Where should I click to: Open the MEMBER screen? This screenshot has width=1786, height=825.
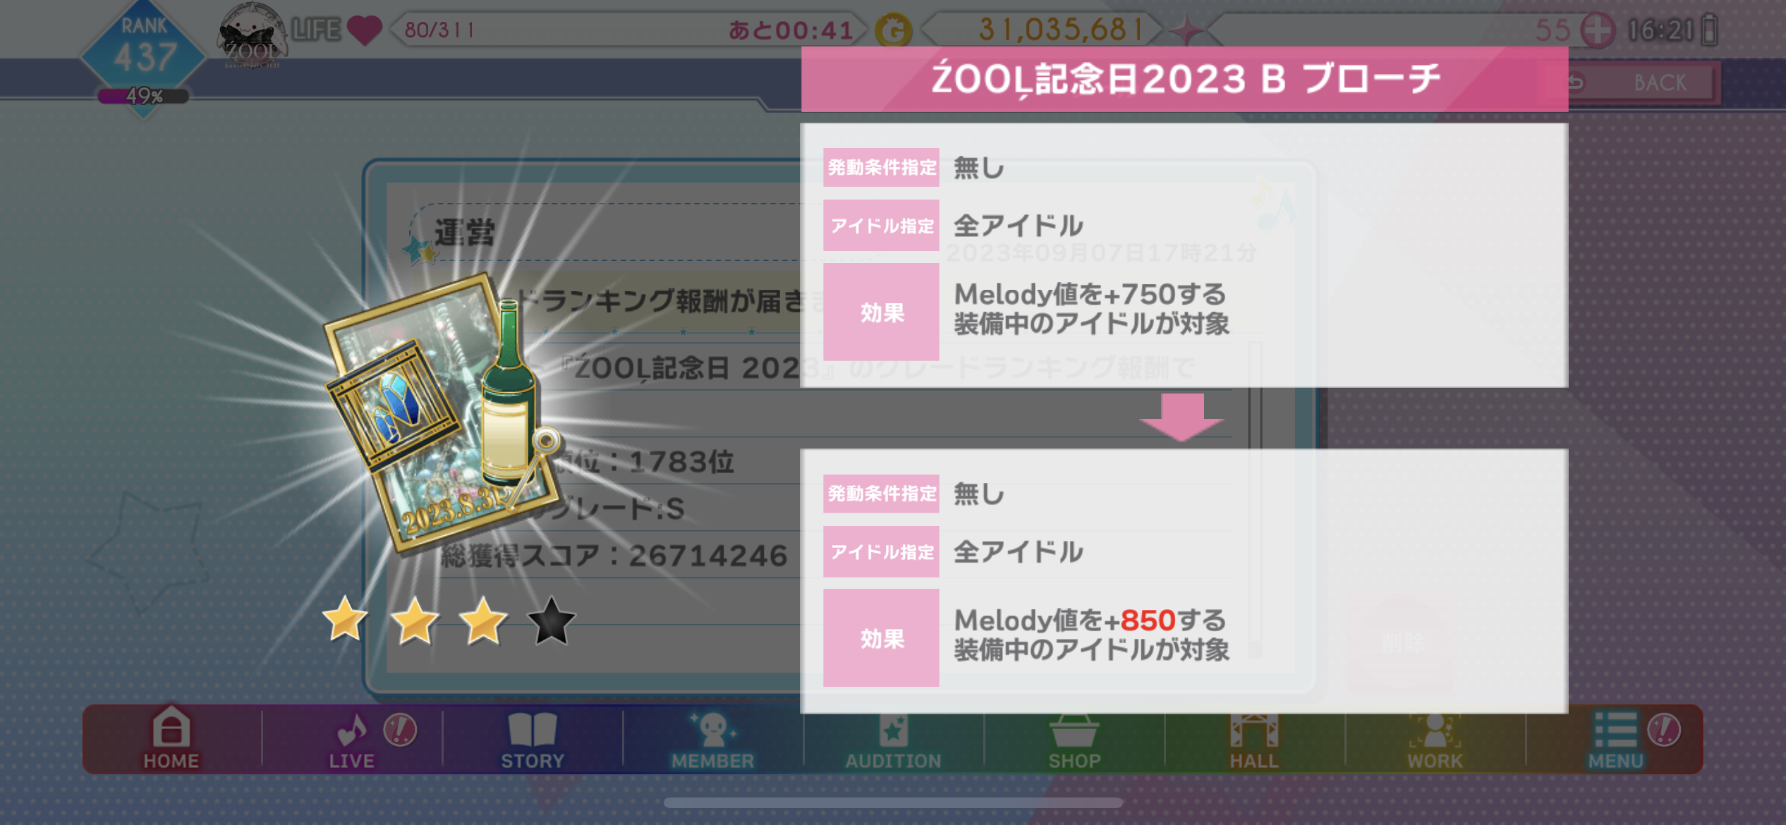[x=712, y=738]
